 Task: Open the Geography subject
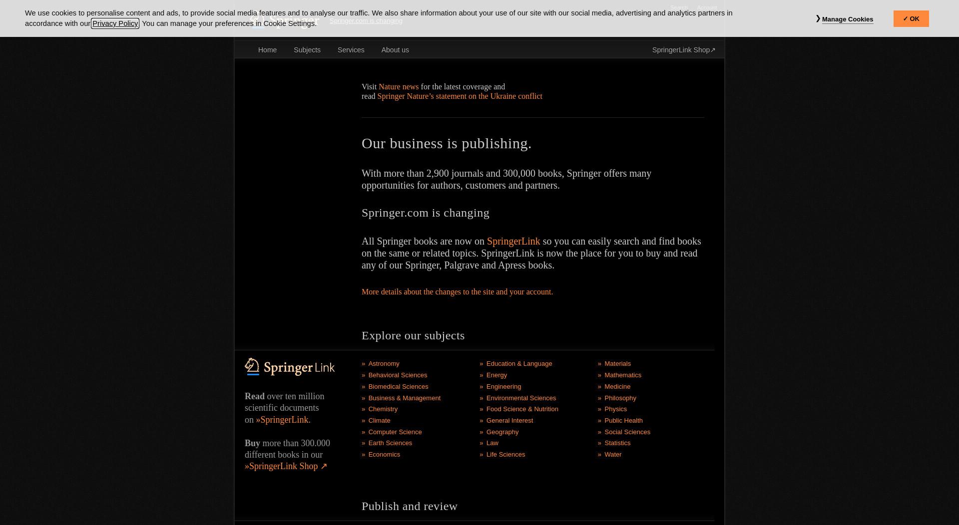[x=502, y=432]
